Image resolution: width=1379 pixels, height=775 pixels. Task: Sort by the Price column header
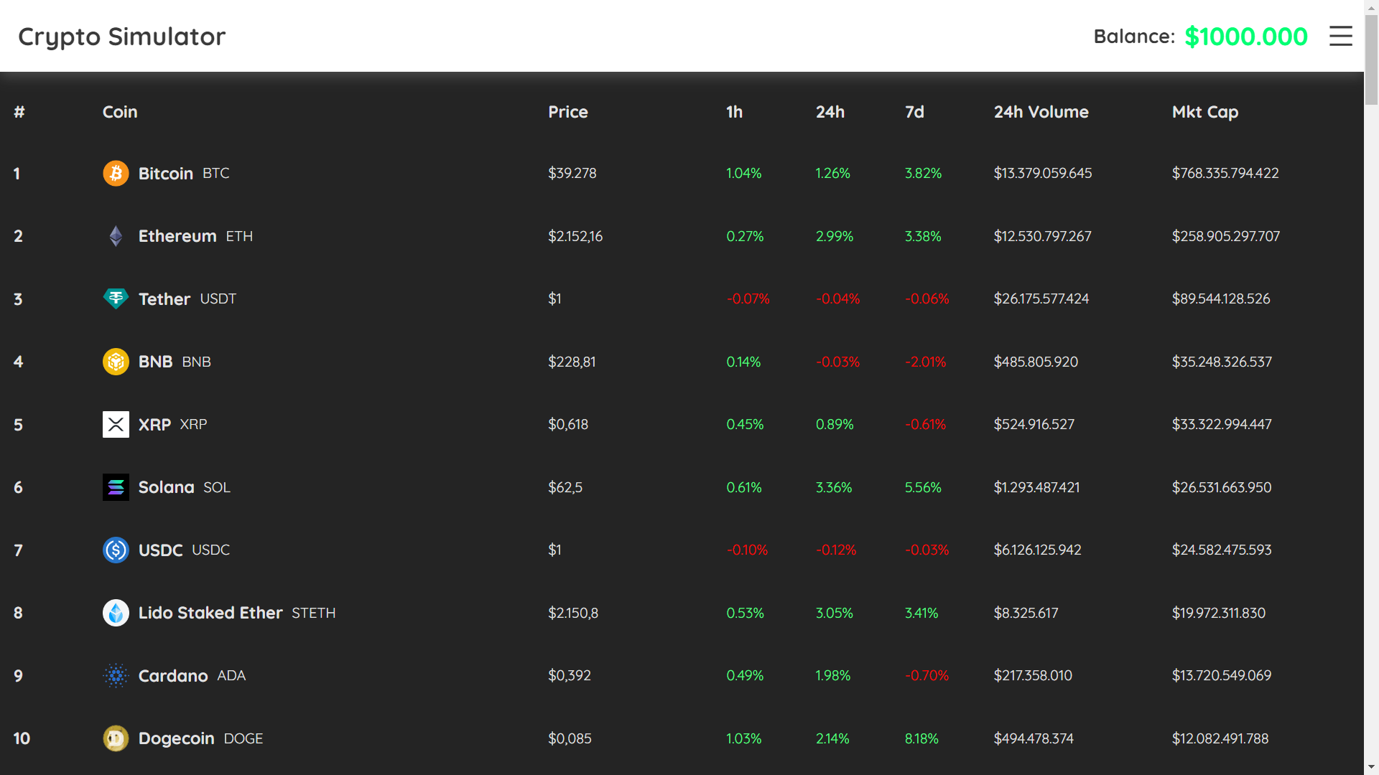(x=567, y=111)
